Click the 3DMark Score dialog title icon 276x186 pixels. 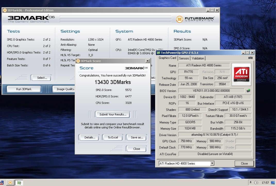coord(78,61)
